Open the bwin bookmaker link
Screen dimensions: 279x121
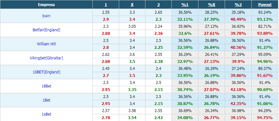pos(46,16)
